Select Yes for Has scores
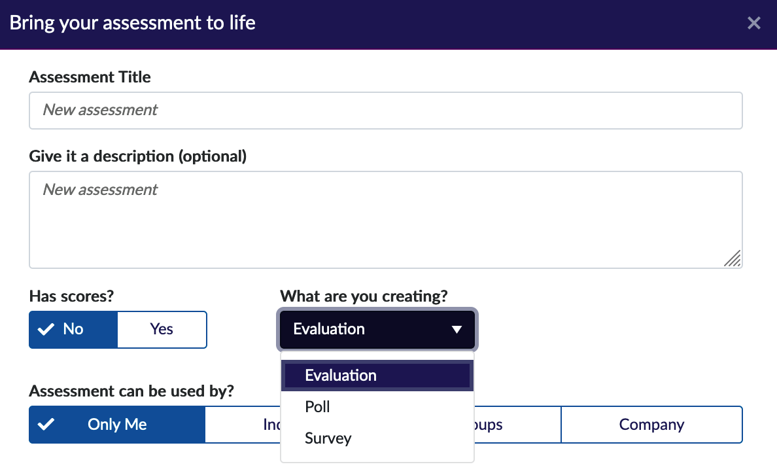Image resolution: width=777 pixels, height=475 pixels. (162, 329)
